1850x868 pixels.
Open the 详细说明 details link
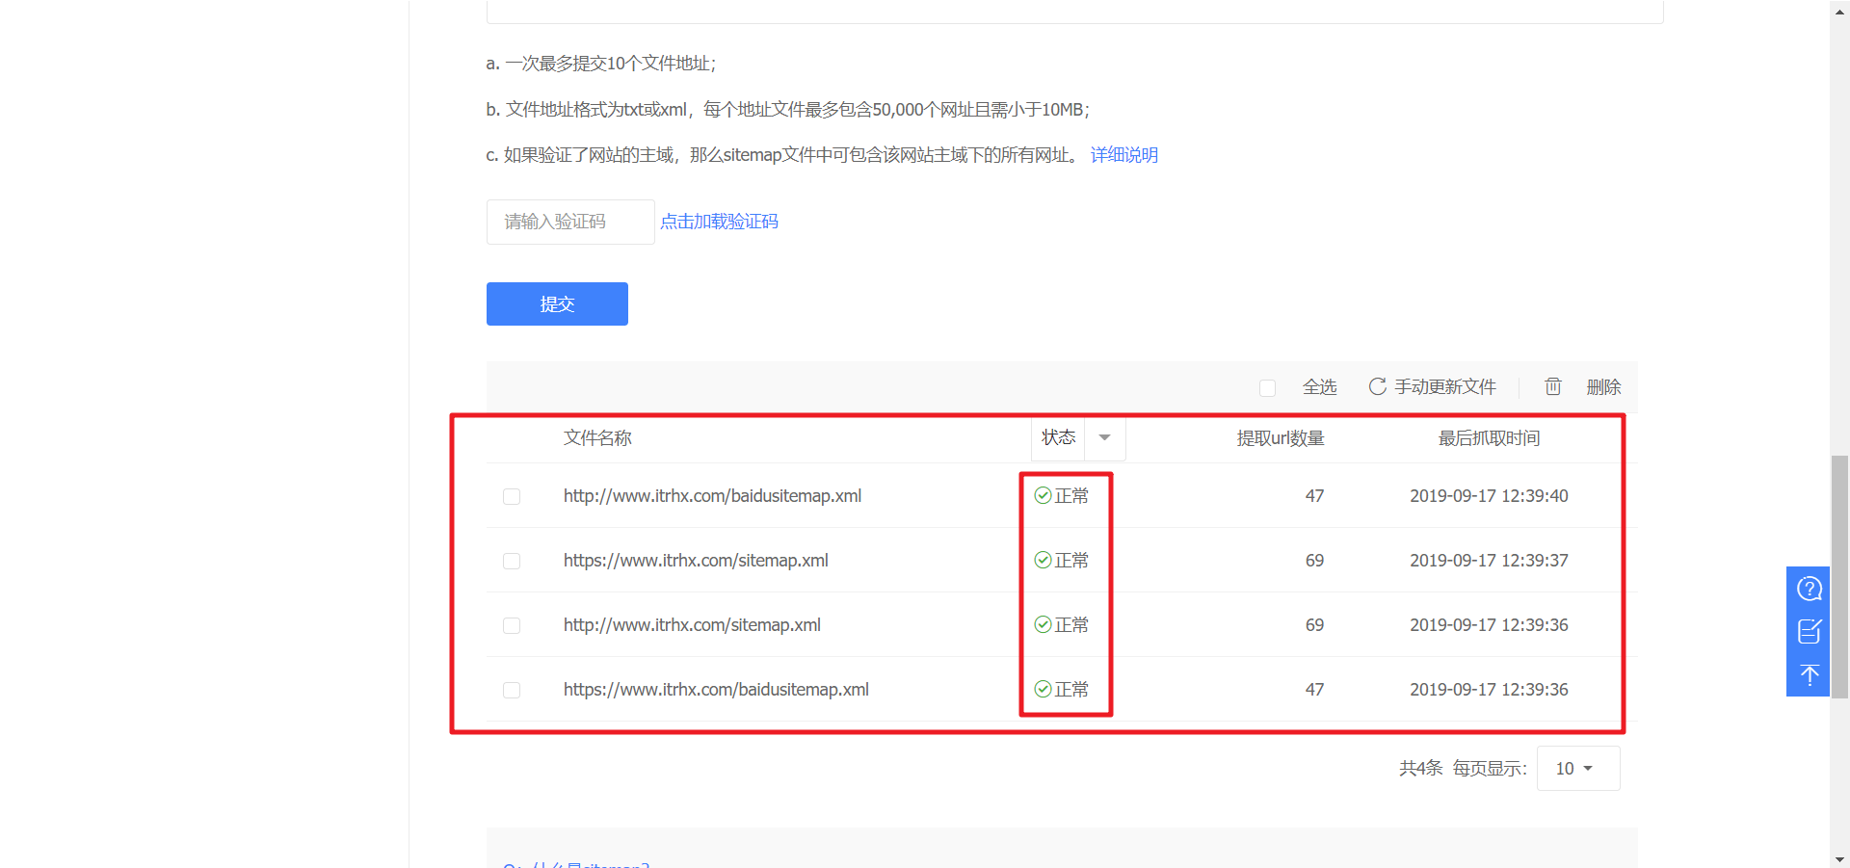[x=1123, y=155]
